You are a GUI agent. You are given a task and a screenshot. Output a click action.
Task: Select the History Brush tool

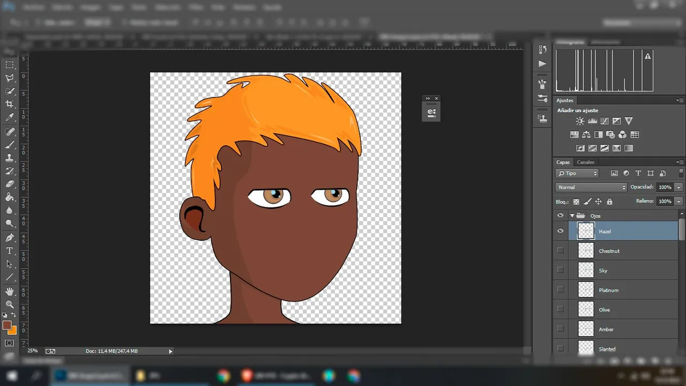(x=10, y=171)
